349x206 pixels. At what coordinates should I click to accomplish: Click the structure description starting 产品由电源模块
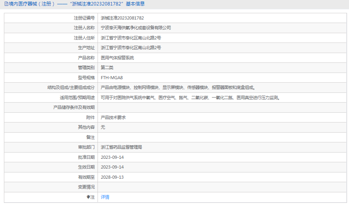178,87
